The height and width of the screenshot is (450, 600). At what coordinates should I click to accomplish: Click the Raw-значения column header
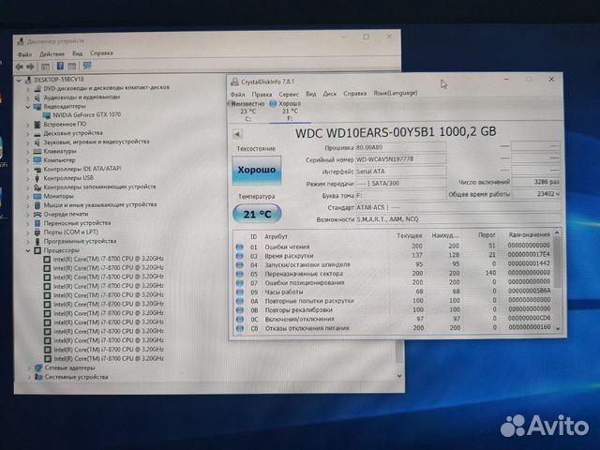pos(529,234)
